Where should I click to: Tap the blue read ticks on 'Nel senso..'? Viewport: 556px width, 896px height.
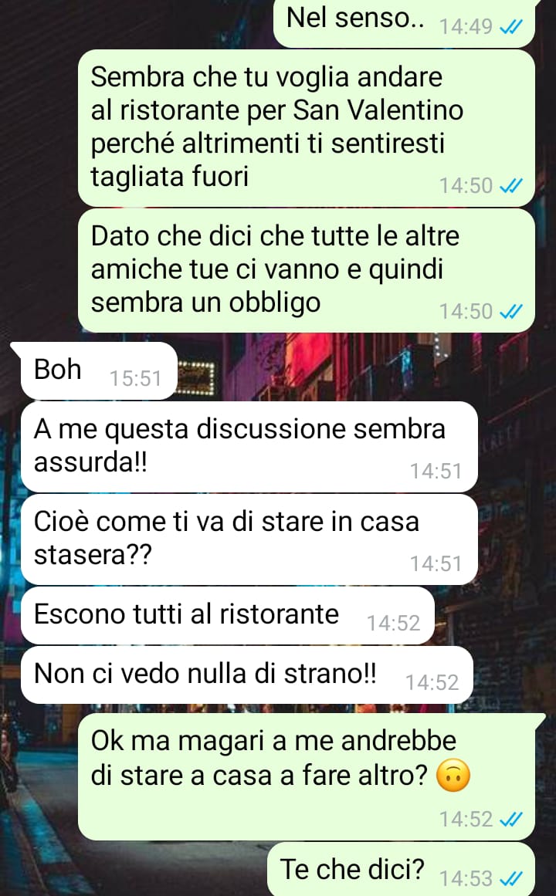(x=510, y=27)
